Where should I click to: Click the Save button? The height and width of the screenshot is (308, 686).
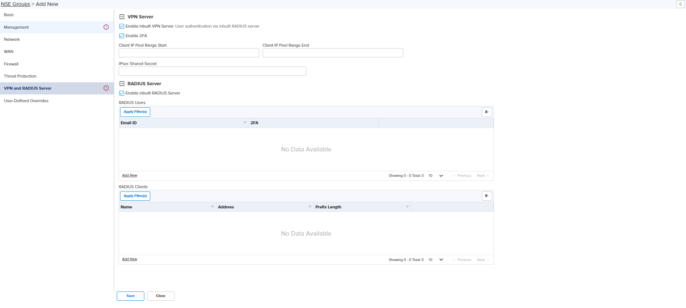pos(130,296)
